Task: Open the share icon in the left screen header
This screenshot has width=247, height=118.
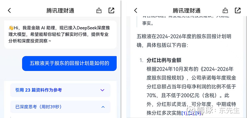Action: point(111,10)
